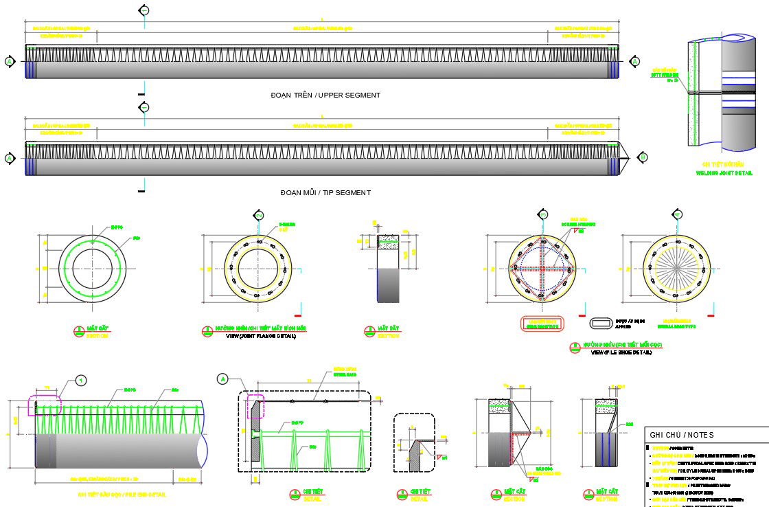
Task: Select the PILE END DETAIL yellow caption
Action: tap(122, 495)
